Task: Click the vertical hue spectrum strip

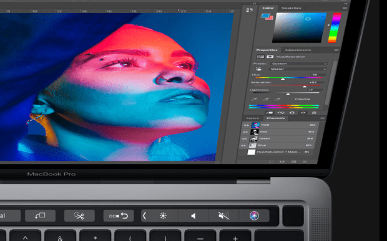Action: 335,28
